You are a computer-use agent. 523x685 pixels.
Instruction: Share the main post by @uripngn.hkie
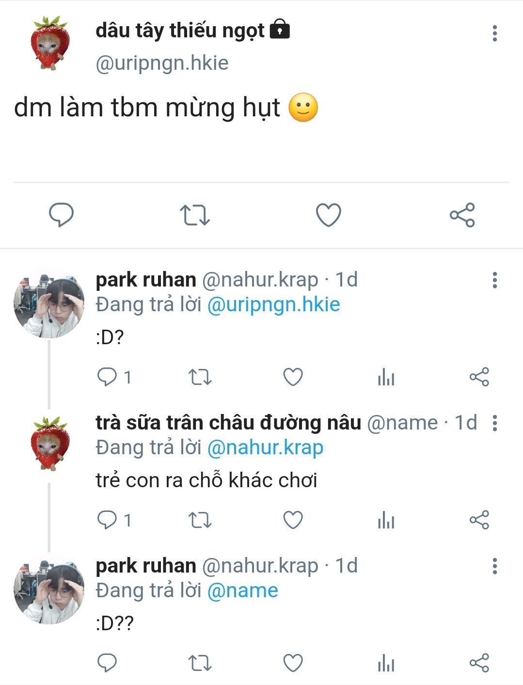pos(462,215)
